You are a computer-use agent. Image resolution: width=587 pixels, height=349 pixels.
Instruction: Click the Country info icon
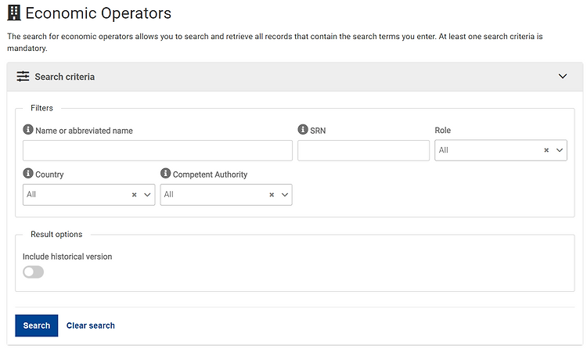(28, 174)
